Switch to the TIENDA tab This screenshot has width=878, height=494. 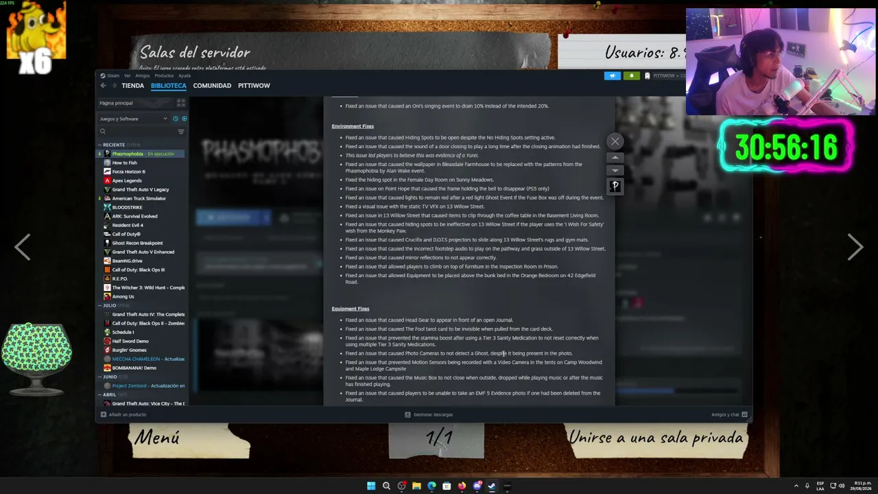pos(132,86)
